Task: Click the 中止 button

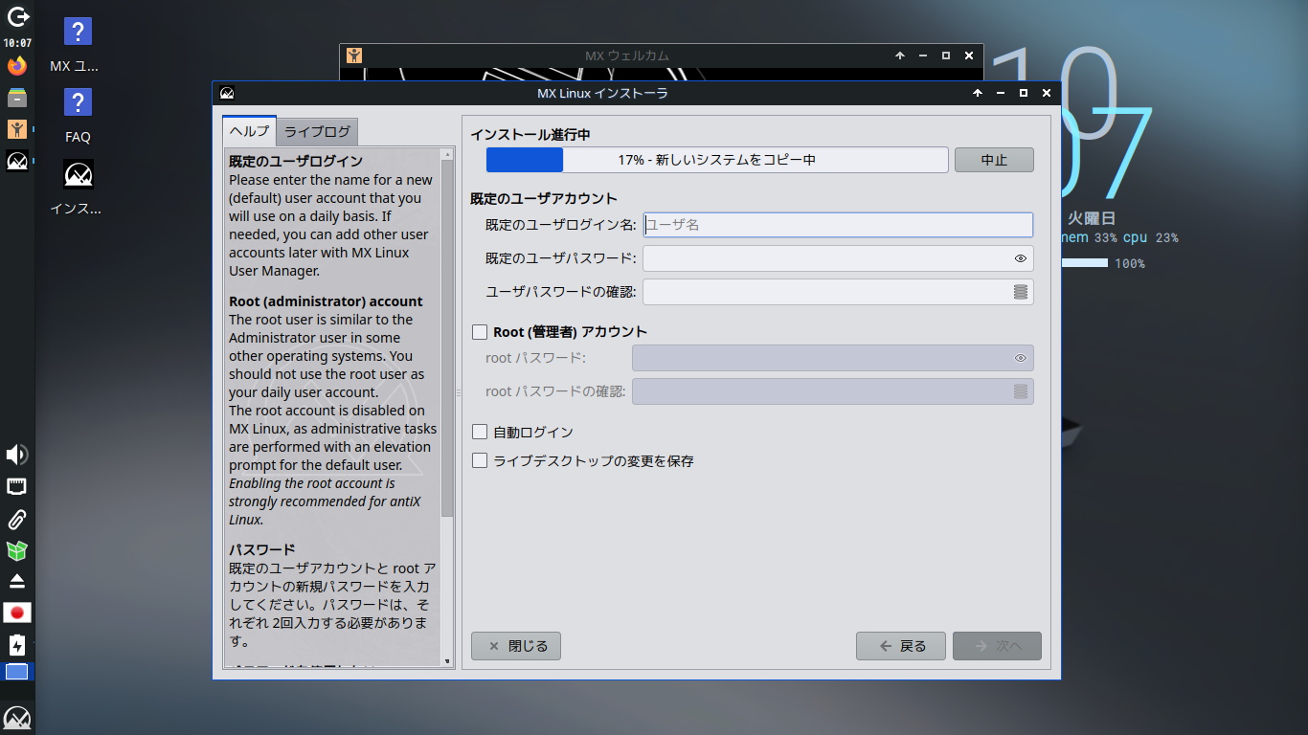Action: 994,160
